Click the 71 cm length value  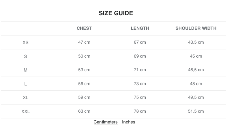pyautogui.click(x=140, y=70)
